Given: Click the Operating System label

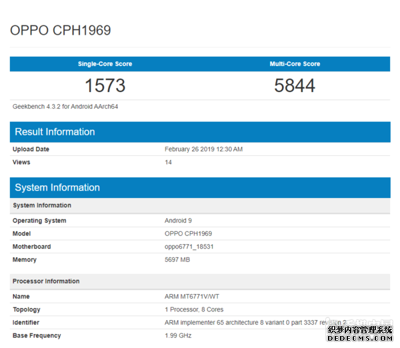Looking at the screenshot, I should coord(39,221).
